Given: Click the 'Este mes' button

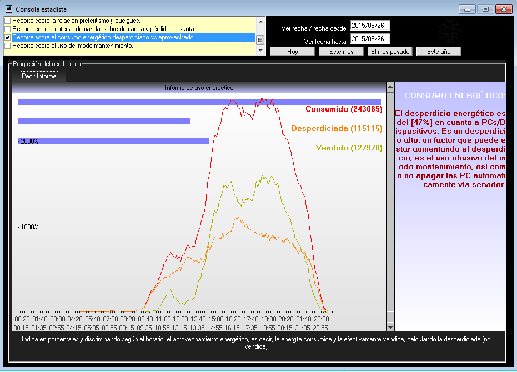Looking at the screenshot, I should [341, 52].
